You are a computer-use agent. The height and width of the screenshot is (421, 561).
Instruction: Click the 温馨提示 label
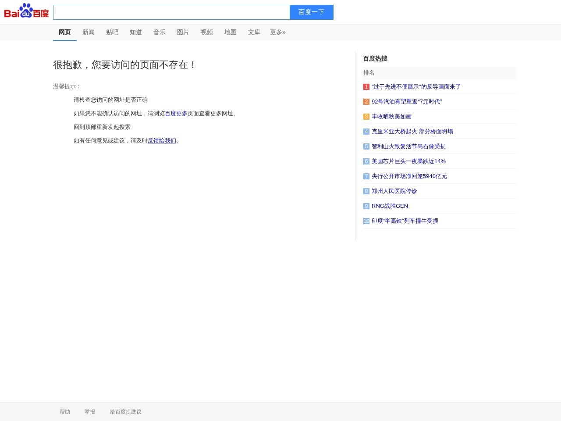click(67, 86)
